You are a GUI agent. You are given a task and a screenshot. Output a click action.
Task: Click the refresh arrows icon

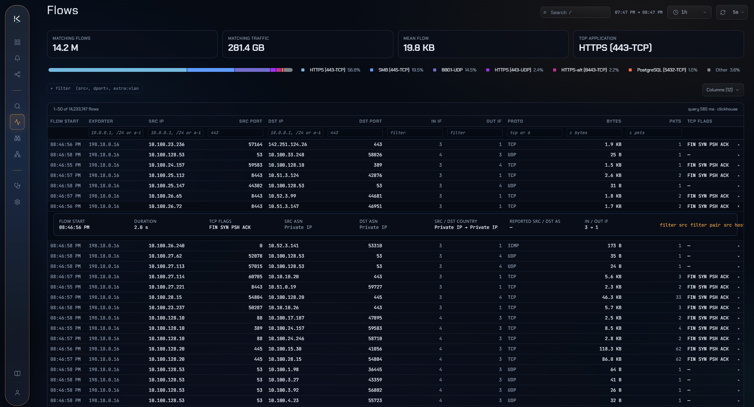pos(723,12)
